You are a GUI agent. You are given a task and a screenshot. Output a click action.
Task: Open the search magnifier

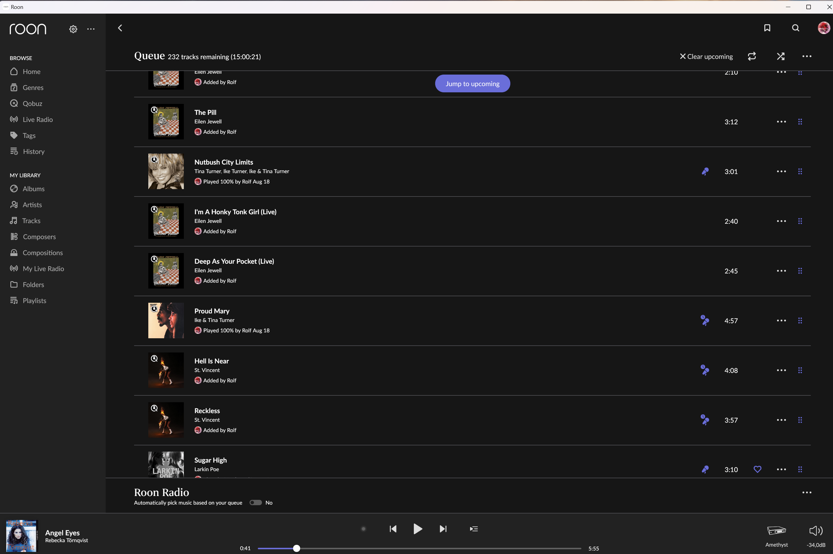click(x=795, y=28)
